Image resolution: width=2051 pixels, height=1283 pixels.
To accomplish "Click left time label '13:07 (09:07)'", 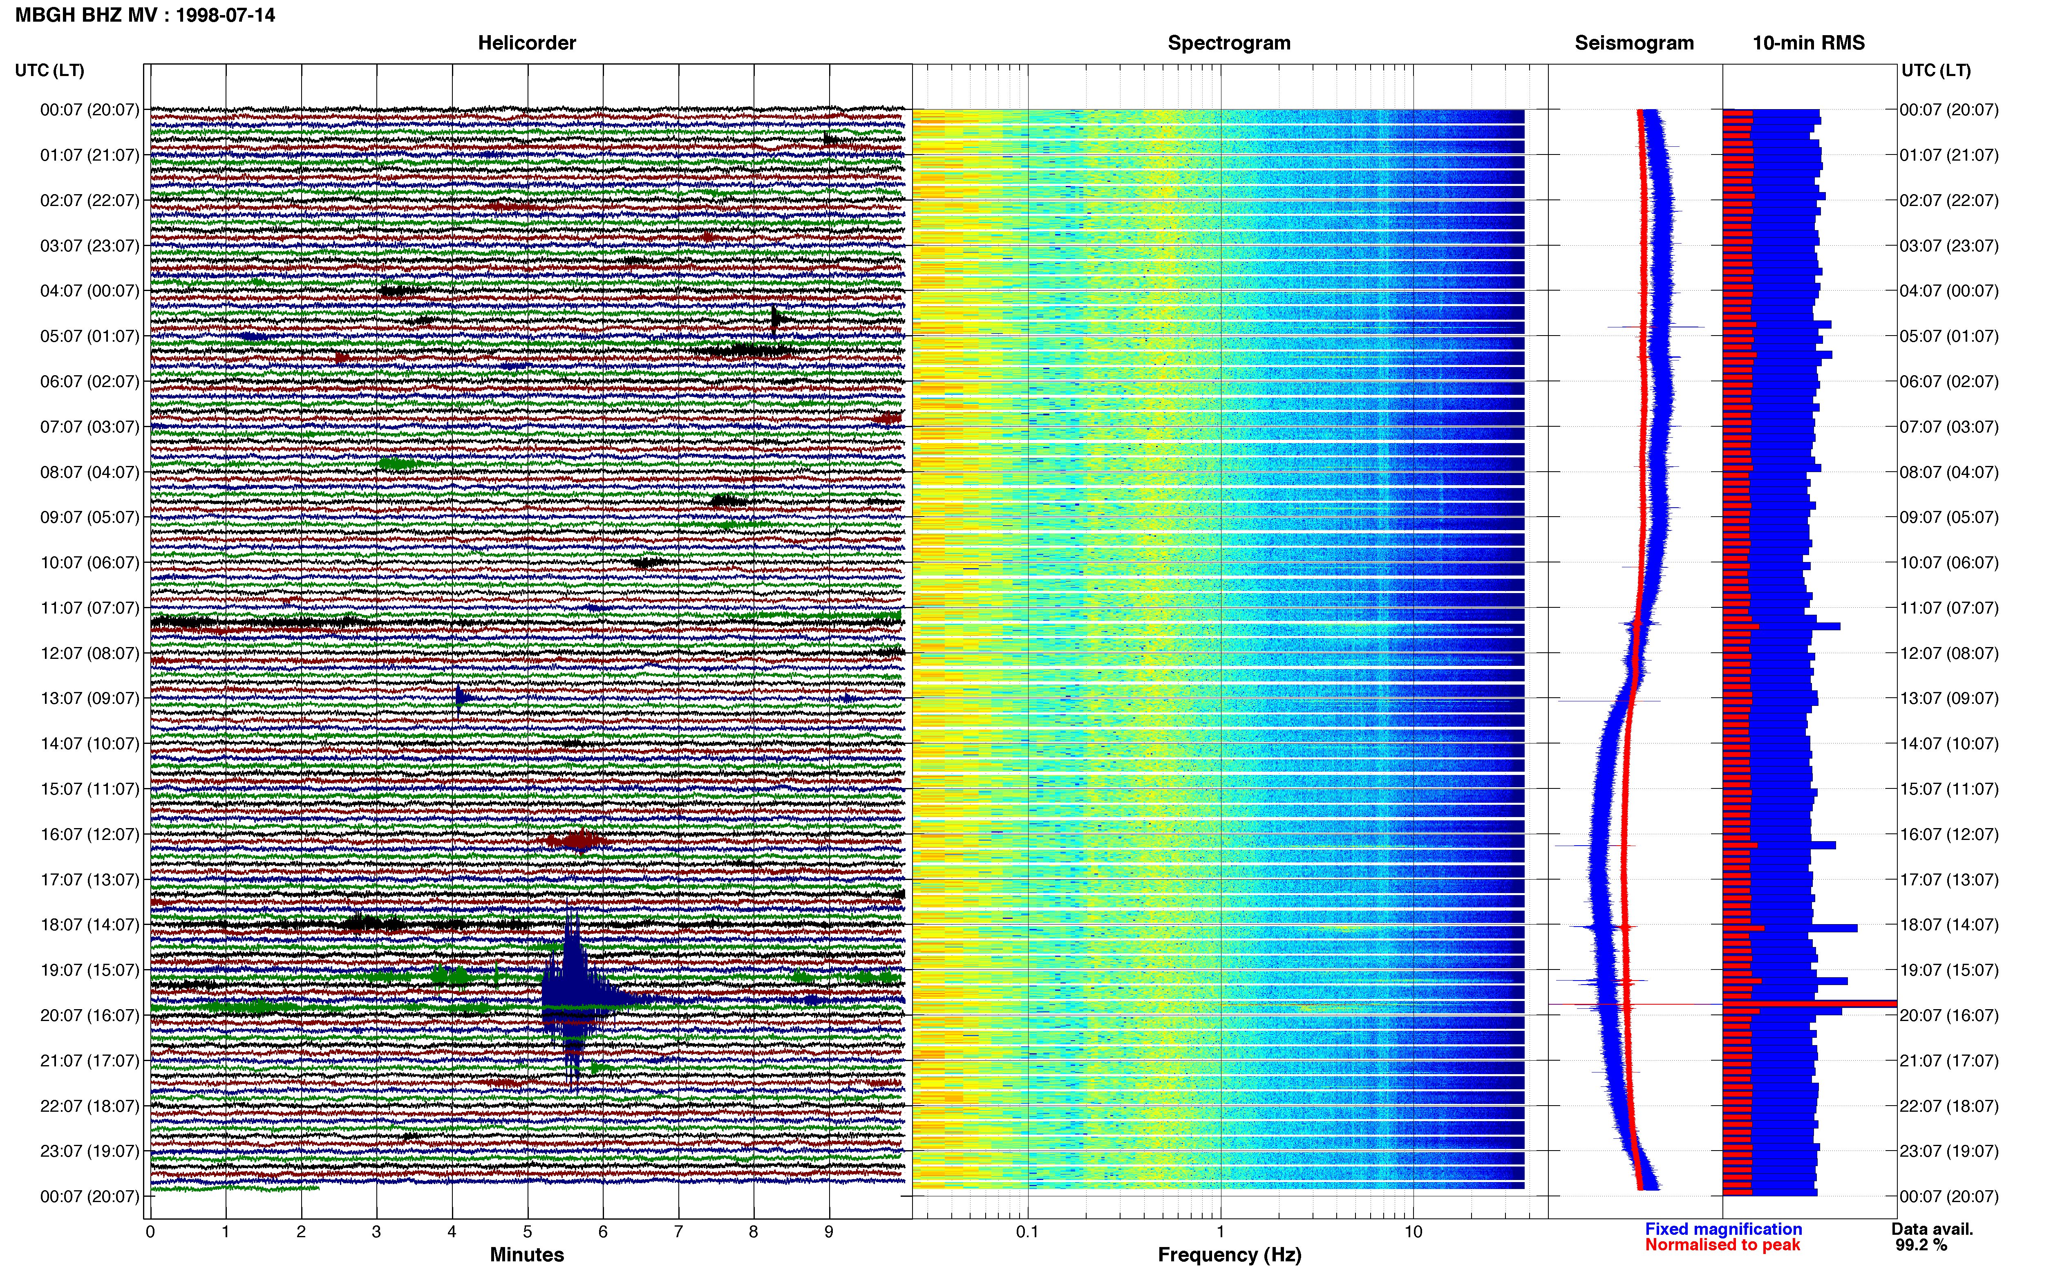I will point(89,698).
